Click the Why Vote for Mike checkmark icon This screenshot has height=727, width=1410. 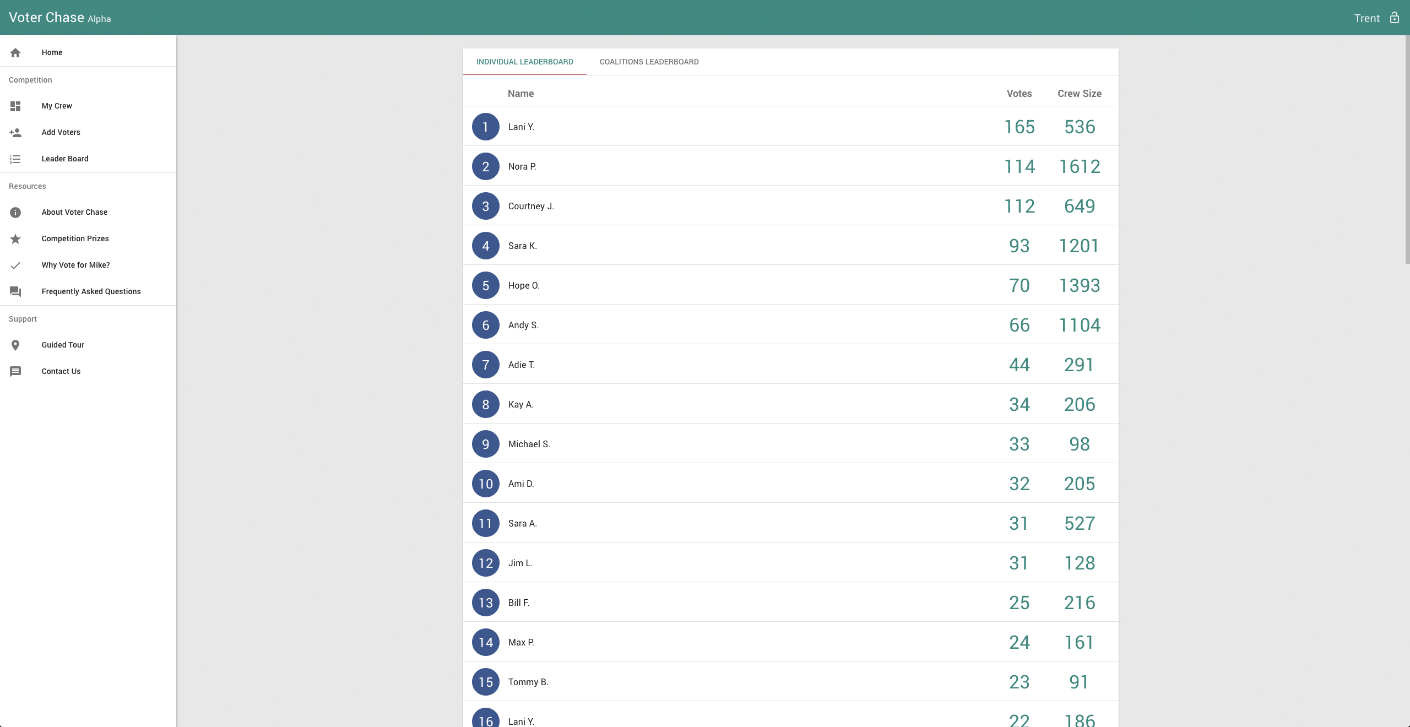pyautogui.click(x=15, y=265)
